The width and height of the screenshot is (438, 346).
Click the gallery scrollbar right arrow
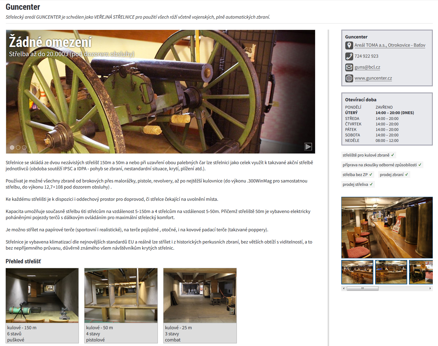coord(430,288)
